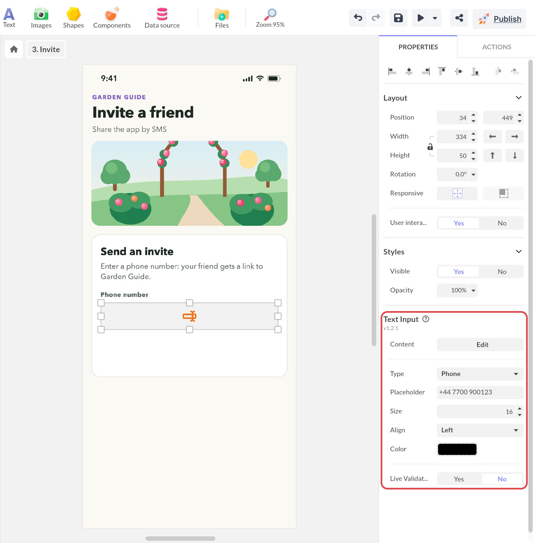Toggle the aspect ratio lock icon
The height and width of the screenshot is (543, 535).
(430, 146)
